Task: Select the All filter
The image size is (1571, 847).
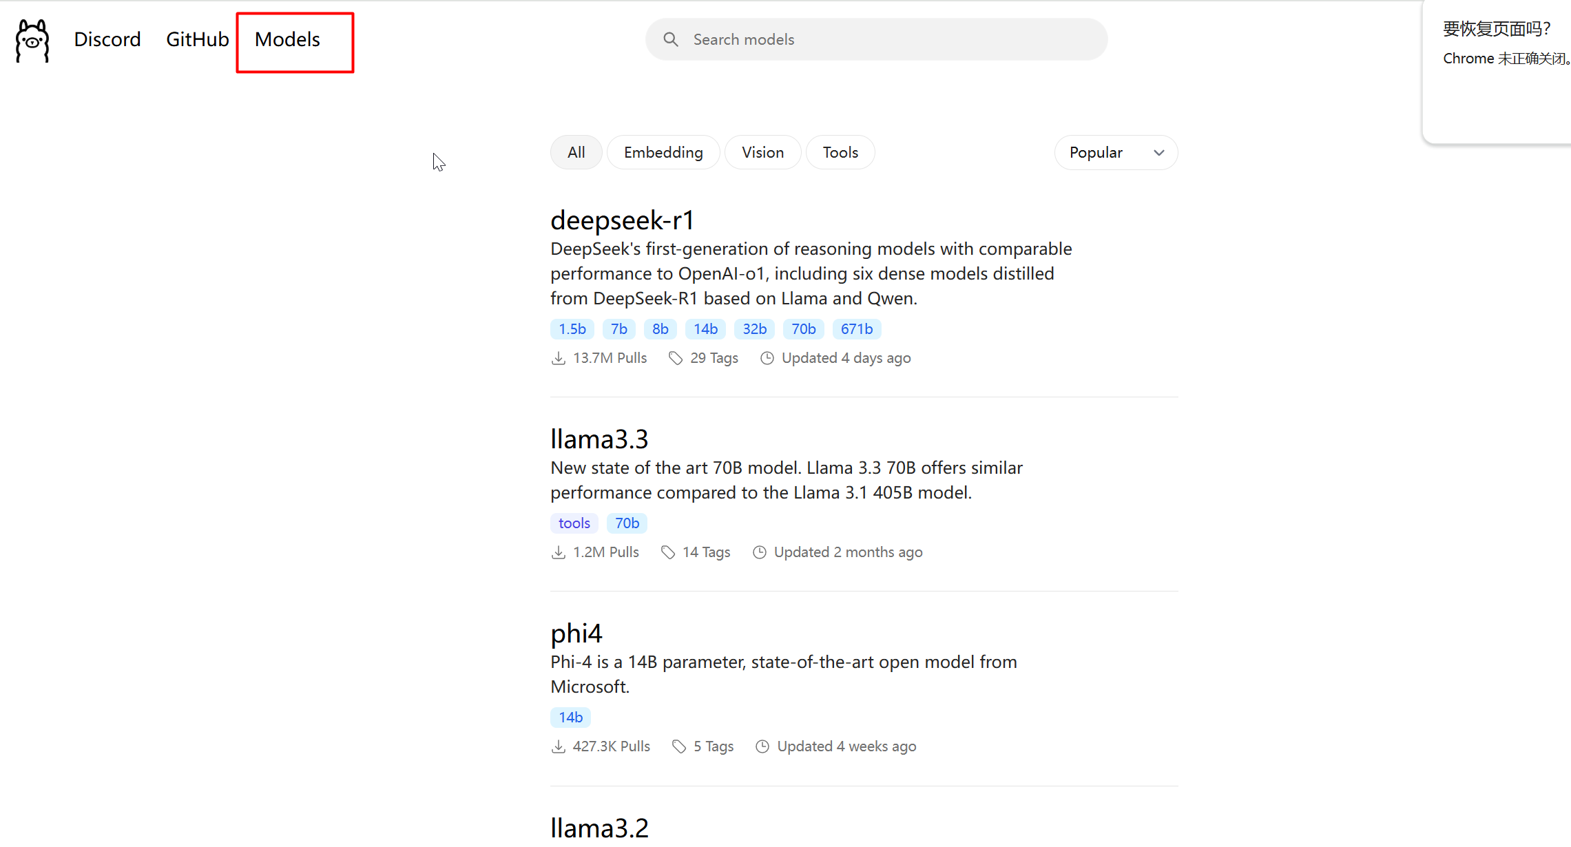Action: coord(576,153)
